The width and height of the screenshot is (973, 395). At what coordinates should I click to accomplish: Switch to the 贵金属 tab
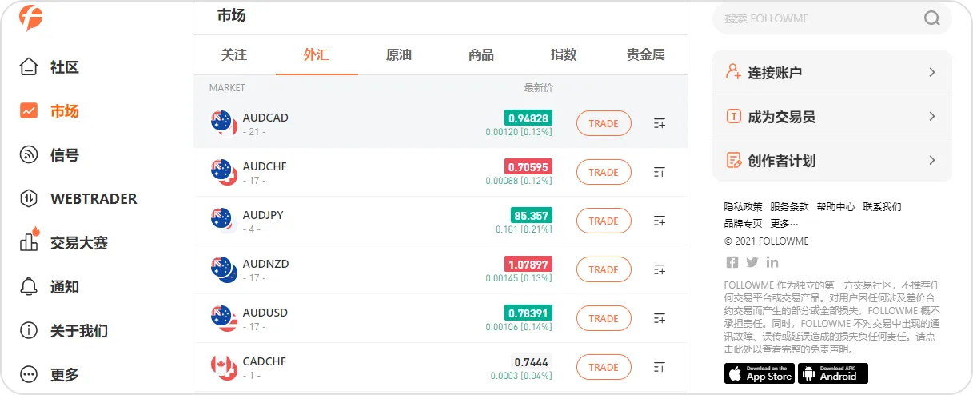click(x=646, y=55)
